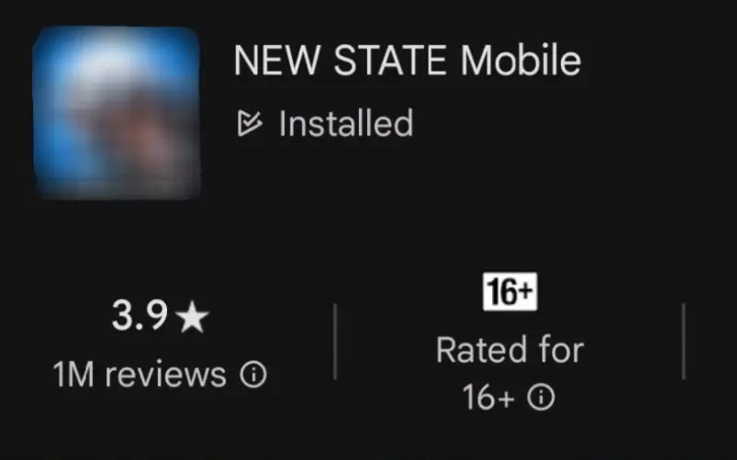Select the Installed status label
Image resolution: width=737 pixels, height=460 pixels.
[346, 123]
